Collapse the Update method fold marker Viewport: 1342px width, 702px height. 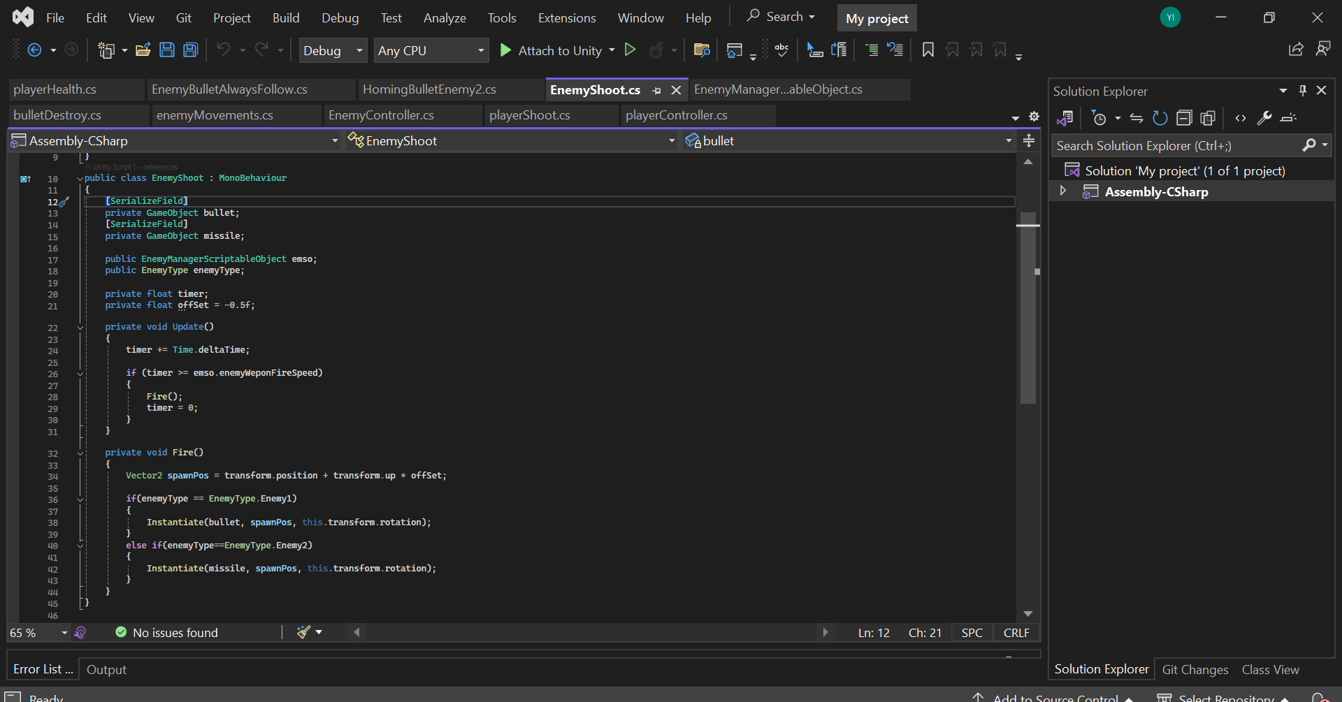(x=80, y=327)
